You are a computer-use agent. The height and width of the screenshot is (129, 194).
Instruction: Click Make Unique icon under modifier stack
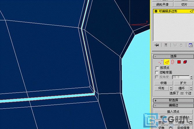(x=175, y=45)
